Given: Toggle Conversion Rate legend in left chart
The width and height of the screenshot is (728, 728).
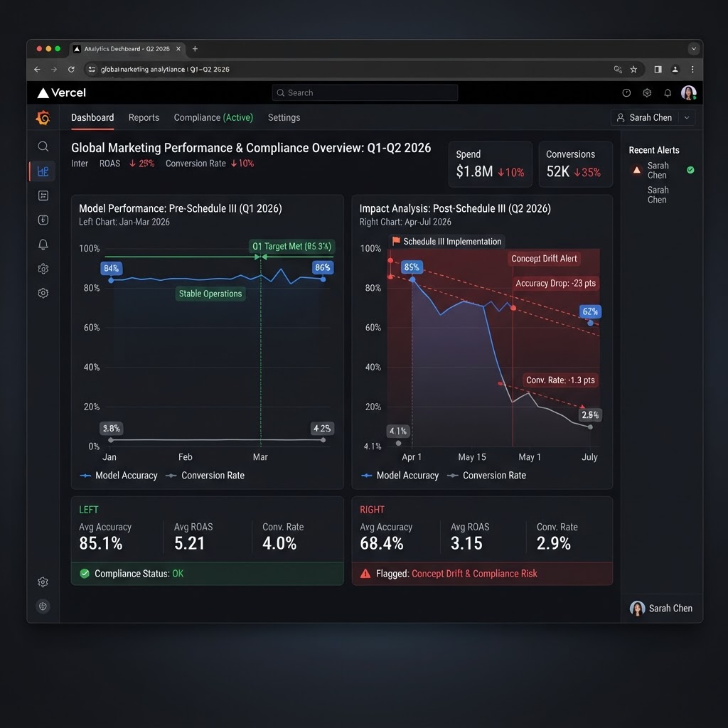Looking at the screenshot, I should (x=205, y=476).
